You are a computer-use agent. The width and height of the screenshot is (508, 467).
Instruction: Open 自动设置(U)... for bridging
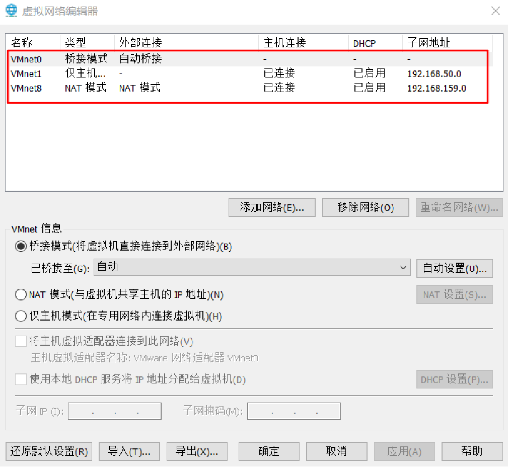point(455,269)
